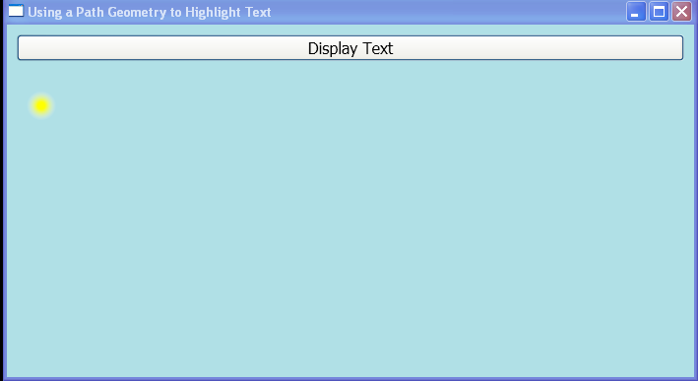The width and height of the screenshot is (698, 381).
Task: Maximize the Path Geometry window
Action: tap(659, 12)
